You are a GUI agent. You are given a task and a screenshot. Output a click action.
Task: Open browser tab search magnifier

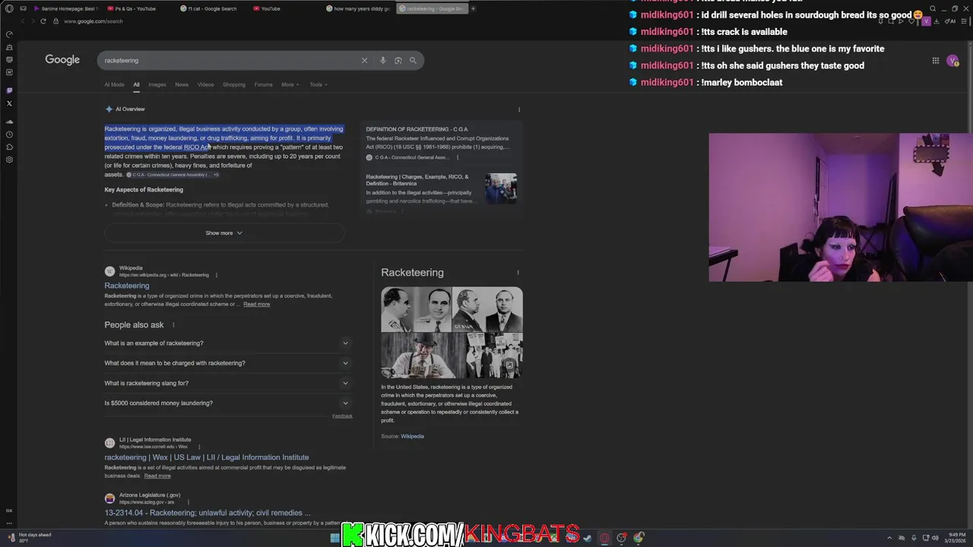click(x=933, y=8)
